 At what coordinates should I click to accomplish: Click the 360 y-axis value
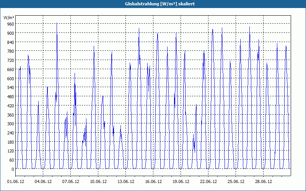tap(11, 115)
